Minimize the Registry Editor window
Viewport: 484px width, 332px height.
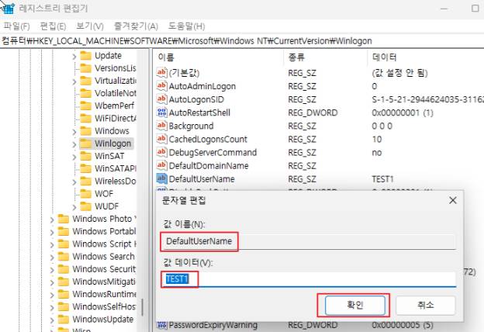coord(444,9)
